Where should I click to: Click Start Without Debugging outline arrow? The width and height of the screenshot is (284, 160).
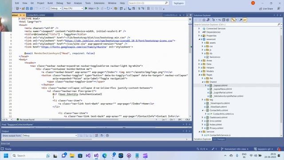[x=98, y=8]
